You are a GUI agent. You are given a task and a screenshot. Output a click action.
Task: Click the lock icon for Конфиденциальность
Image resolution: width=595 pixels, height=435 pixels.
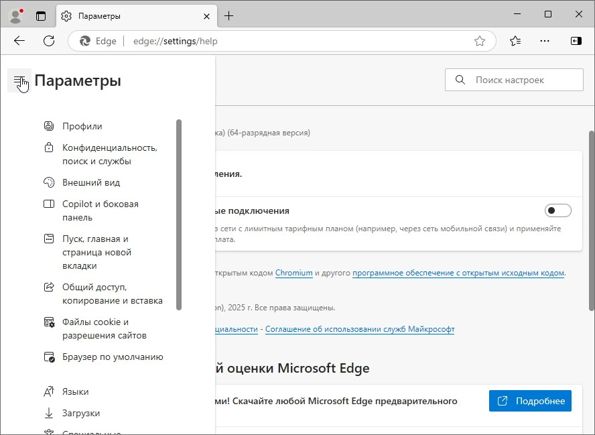pyautogui.click(x=49, y=147)
